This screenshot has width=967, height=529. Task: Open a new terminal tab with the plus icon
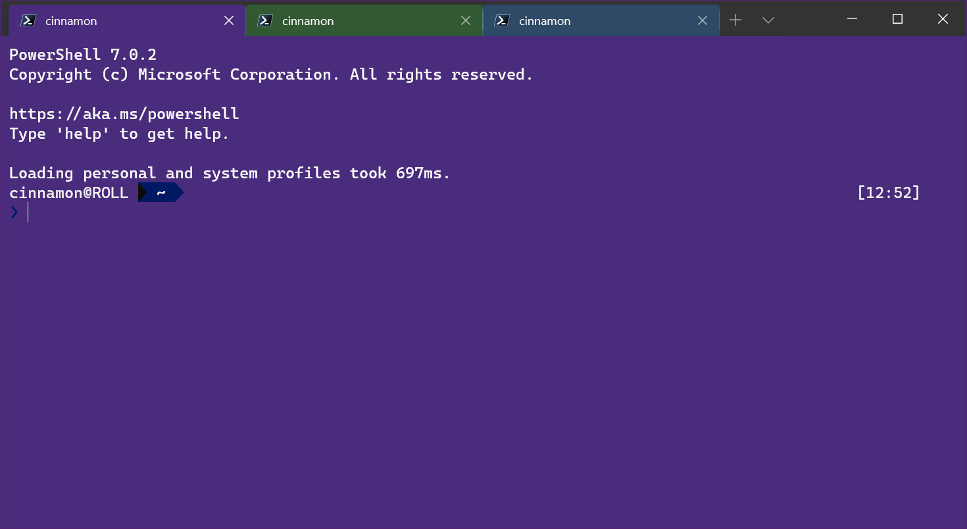(x=735, y=20)
